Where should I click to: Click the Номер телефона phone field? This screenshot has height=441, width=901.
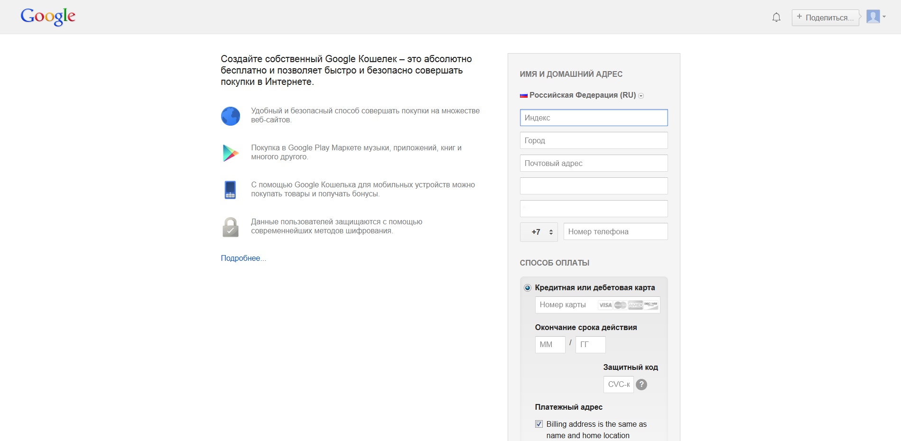(615, 231)
